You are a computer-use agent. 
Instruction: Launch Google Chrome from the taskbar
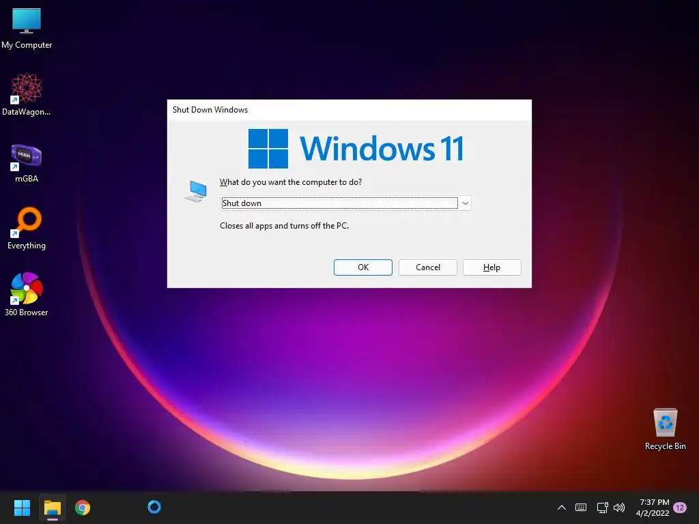click(x=83, y=508)
